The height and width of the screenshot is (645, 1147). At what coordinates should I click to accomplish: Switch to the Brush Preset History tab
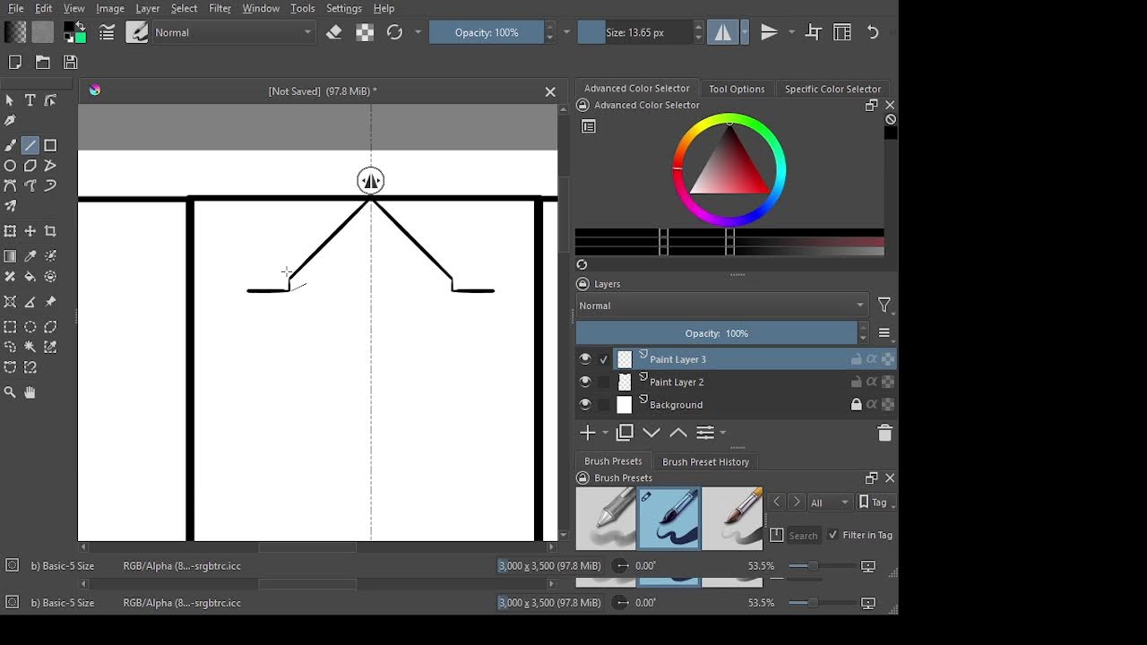(705, 462)
